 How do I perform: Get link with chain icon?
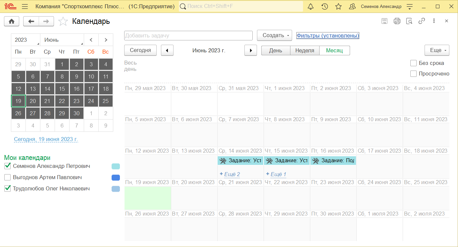point(422,21)
